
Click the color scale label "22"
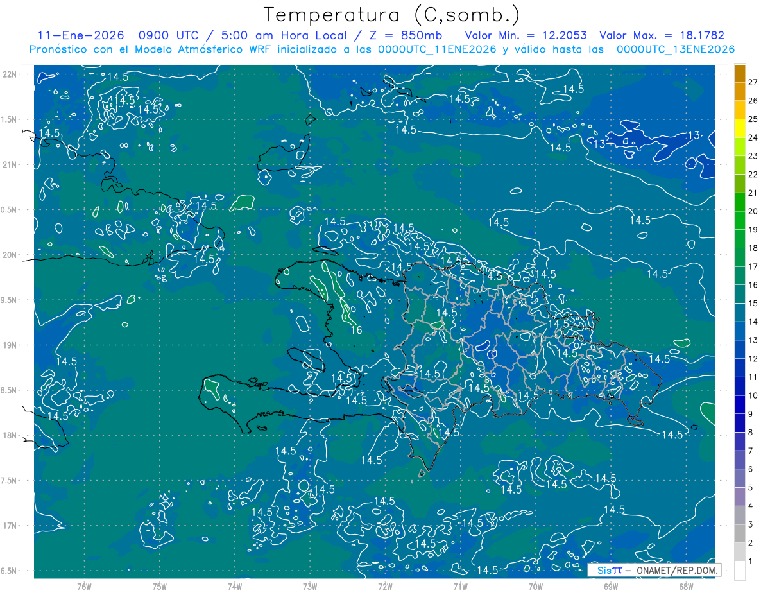click(753, 175)
